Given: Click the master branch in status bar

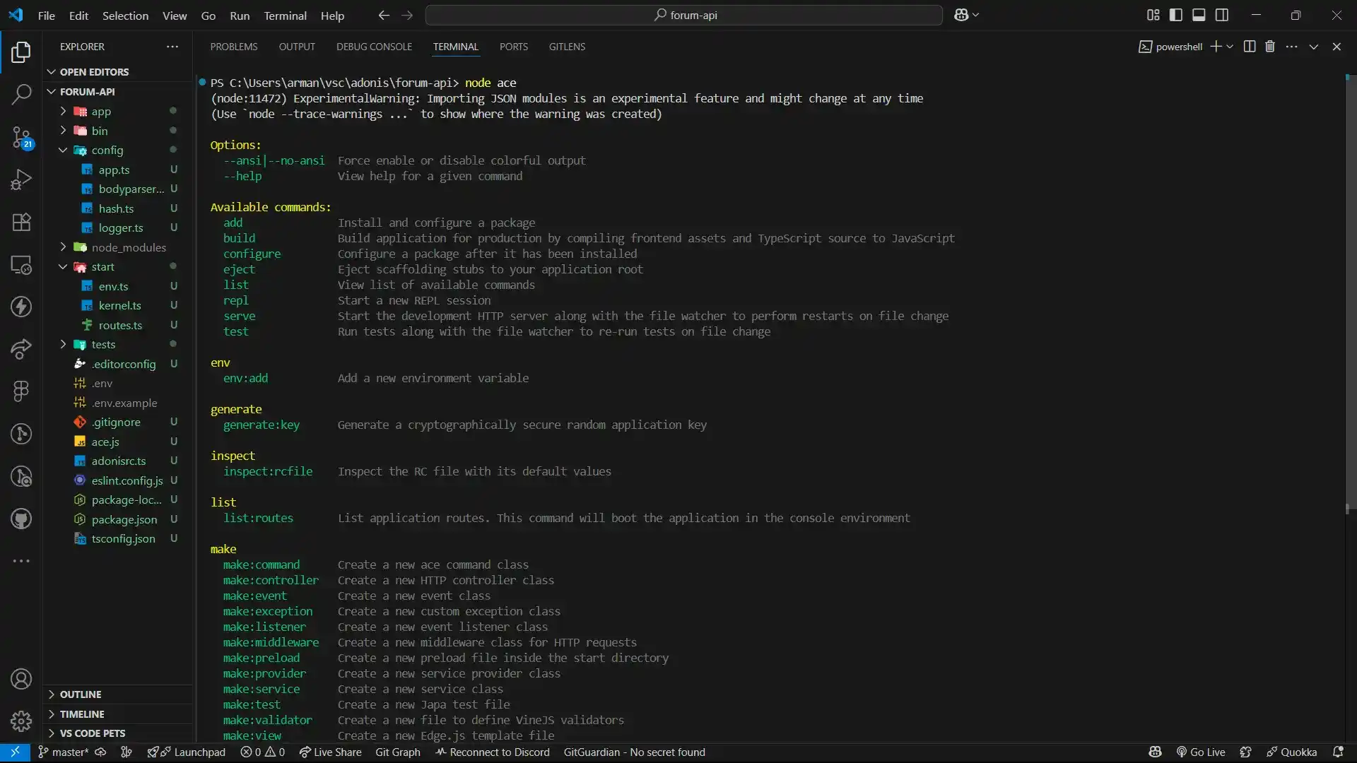Looking at the screenshot, I should click(64, 752).
